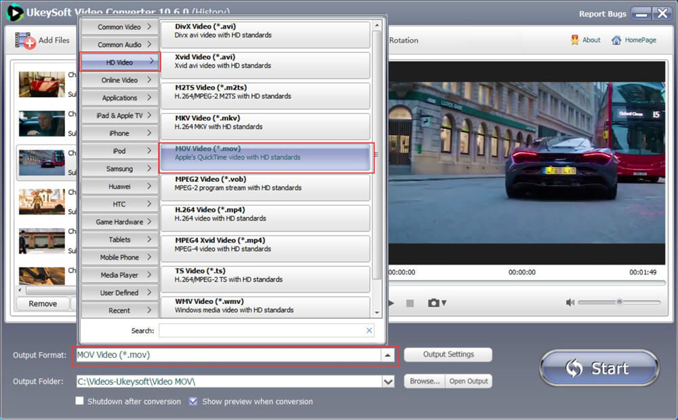The height and width of the screenshot is (420, 678).
Task: Choose MOV Video (*.mov) format
Action: [266, 157]
